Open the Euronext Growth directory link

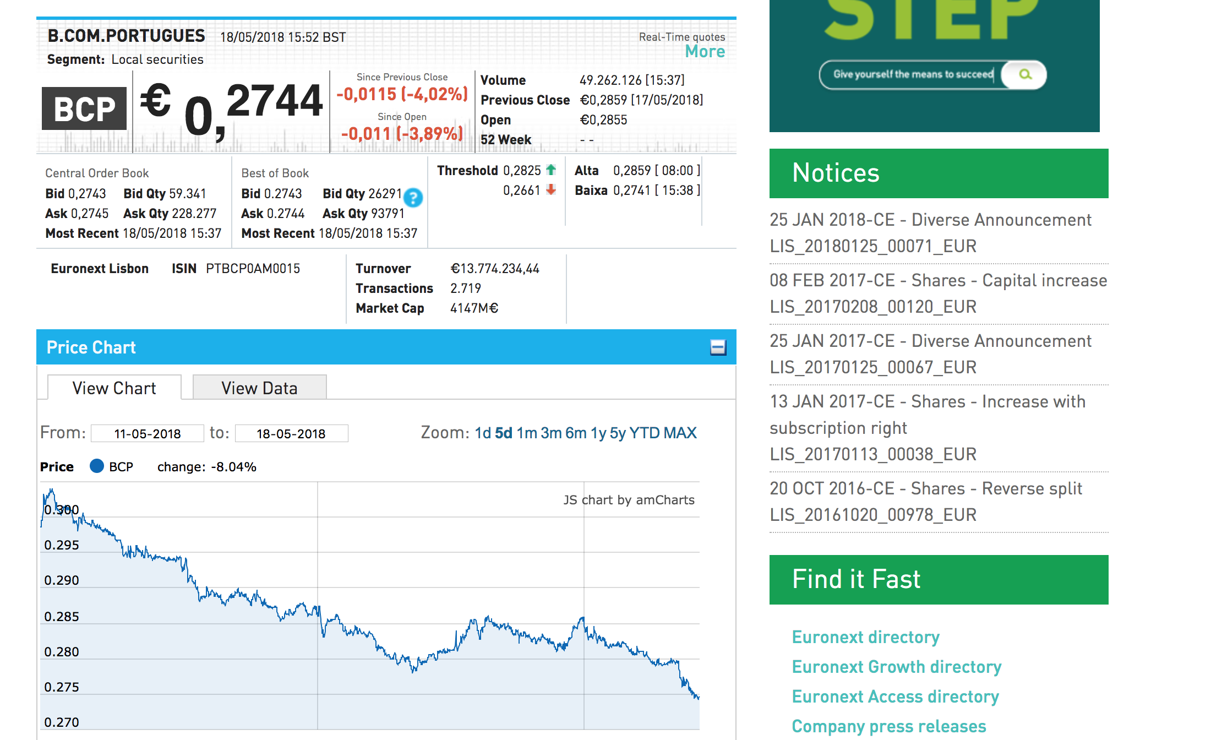pos(896,667)
